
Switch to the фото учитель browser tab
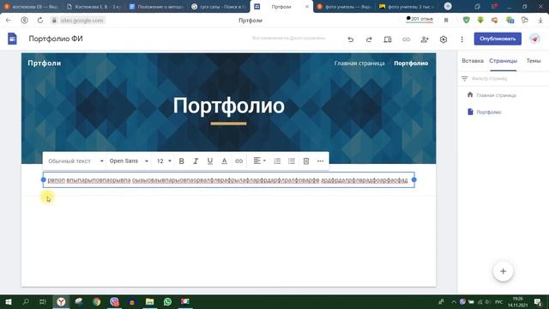pyautogui.click(x=345, y=6)
